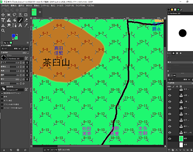Image resolution: width=193 pixels, height=152 pixels.
Task: Toggle eye icon of the 小野 layer
Action: [x=170, y=95]
